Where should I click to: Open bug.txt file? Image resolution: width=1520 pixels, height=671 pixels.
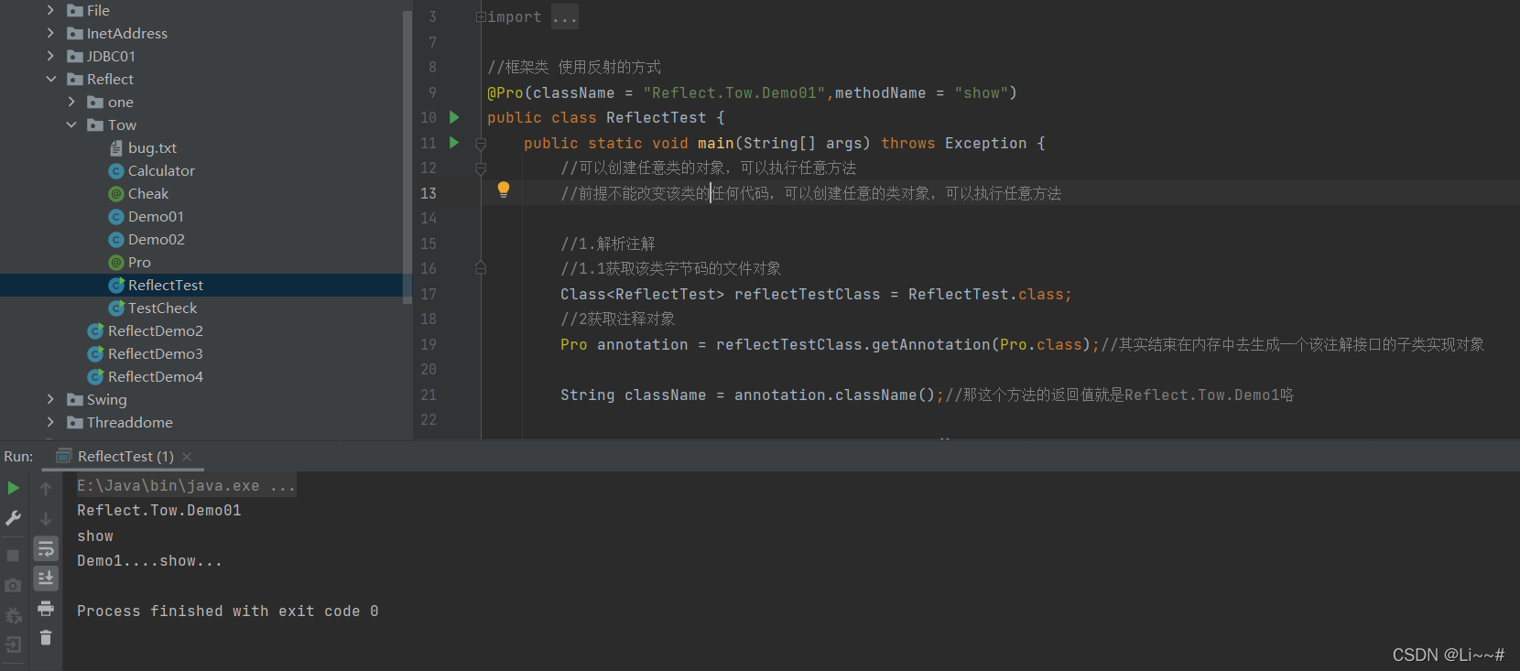click(152, 147)
